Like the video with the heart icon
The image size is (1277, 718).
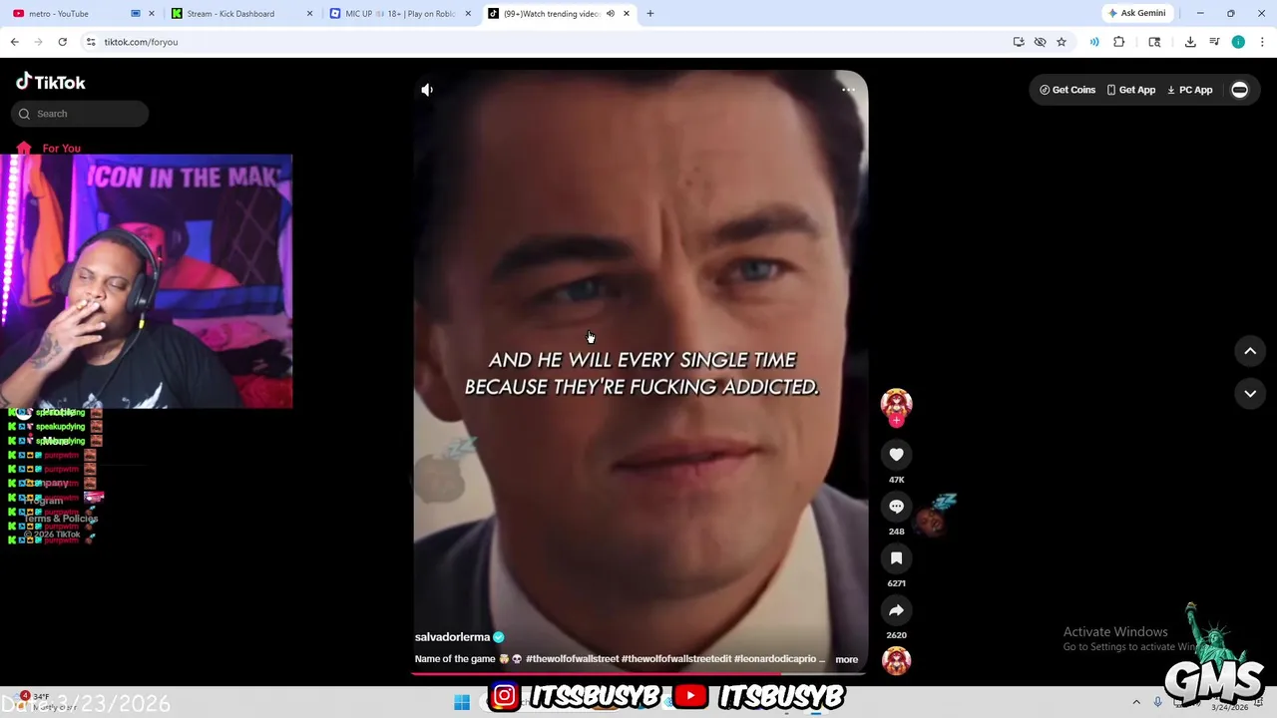[x=896, y=455]
